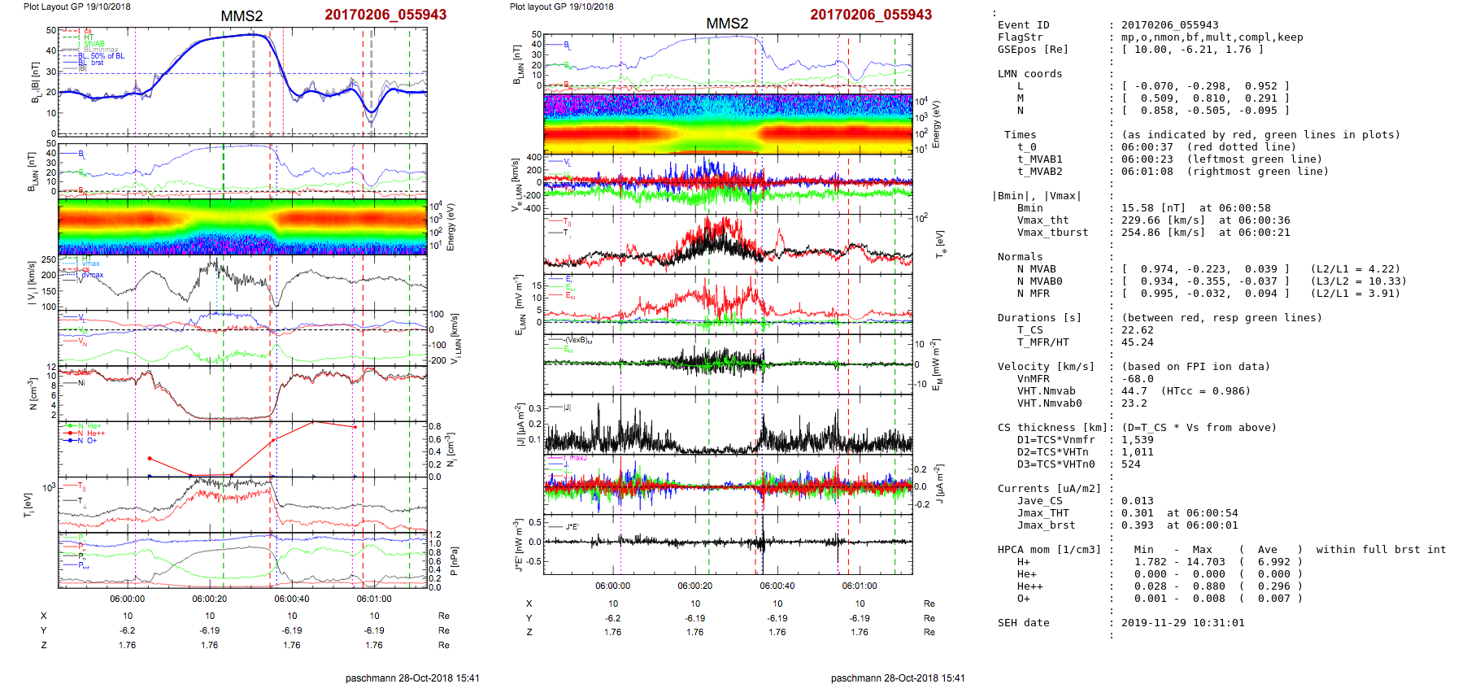Click the 'HPCA mom [1/cm3]' heading
This screenshot has width=1467, height=684.
pos(1049,550)
